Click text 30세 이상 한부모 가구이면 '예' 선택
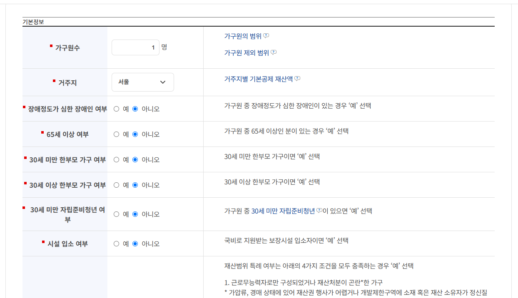This screenshot has width=518, height=298. (272, 182)
